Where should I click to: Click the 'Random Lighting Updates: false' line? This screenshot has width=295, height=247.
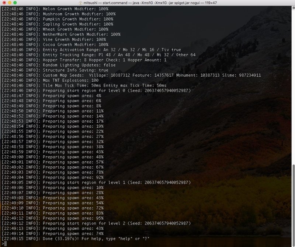pyautogui.click(x=59, y=65)
